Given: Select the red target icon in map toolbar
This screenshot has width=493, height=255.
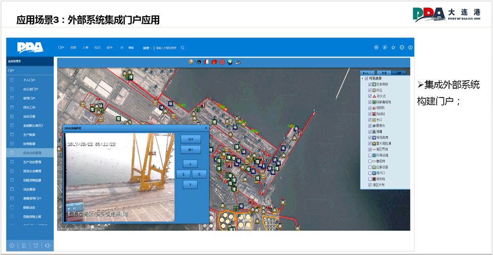Looking at the screenshot, I should (222, 62).
